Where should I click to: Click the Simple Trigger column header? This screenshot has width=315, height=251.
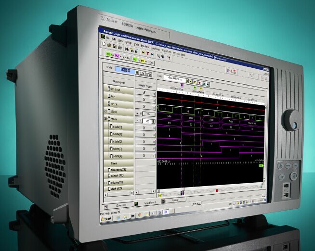pos(145,86)
